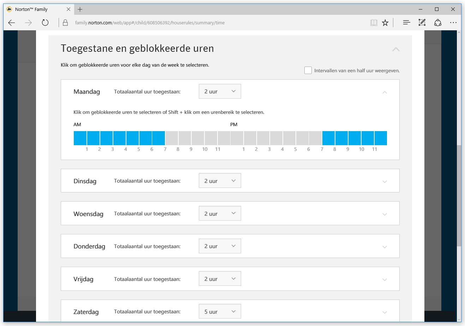Toggle the hour block above 11 PM
Screen dimensions: 465x326
[381, 138]
